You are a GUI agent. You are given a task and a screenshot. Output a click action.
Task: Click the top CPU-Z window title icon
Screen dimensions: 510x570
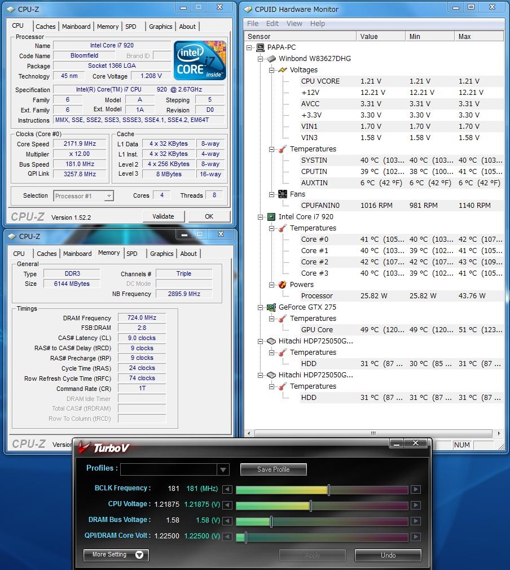tap(12, 10)
